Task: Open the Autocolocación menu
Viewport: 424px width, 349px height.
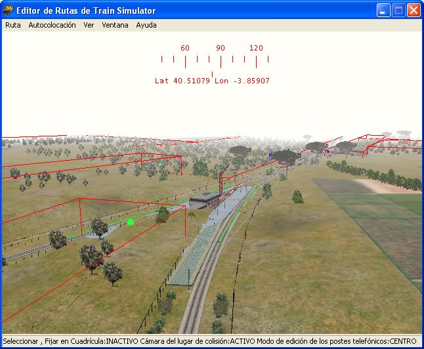Action: pyautogui.click(x=52, y=25)
